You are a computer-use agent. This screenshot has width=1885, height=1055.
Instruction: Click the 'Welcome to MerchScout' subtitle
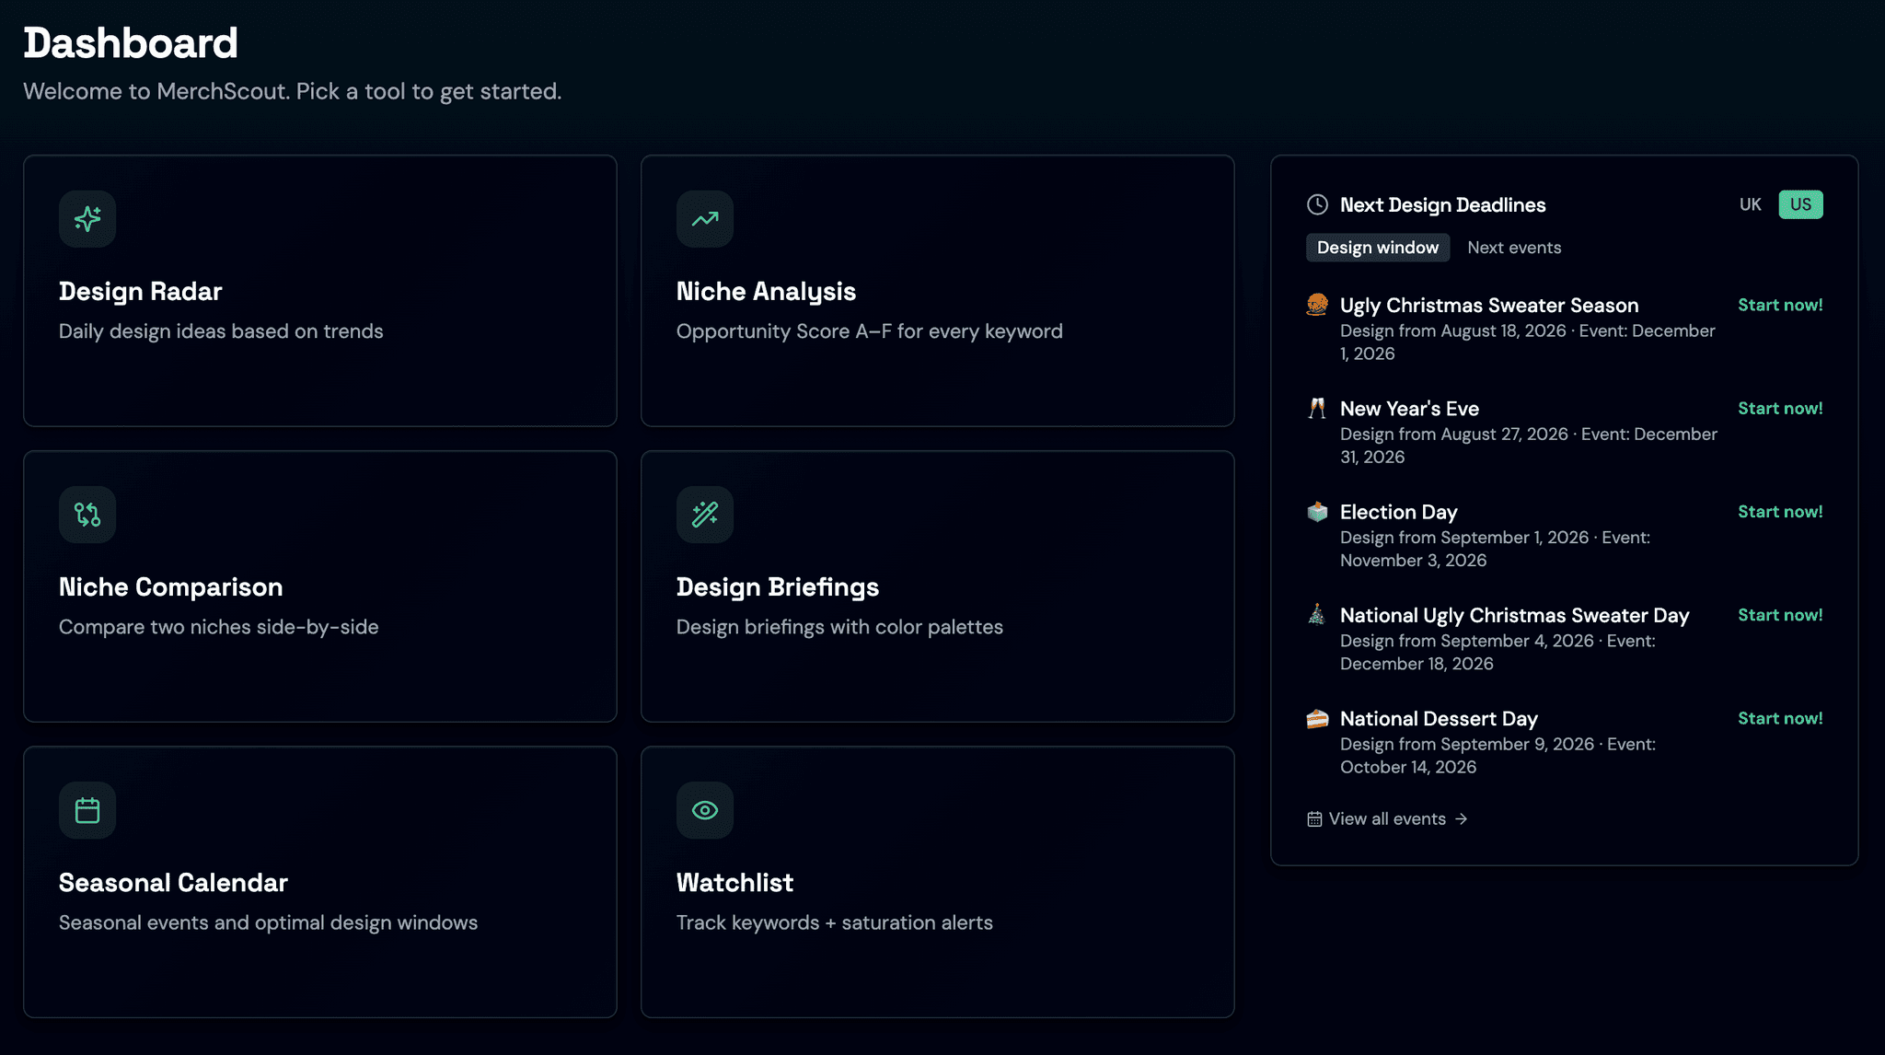292,91
